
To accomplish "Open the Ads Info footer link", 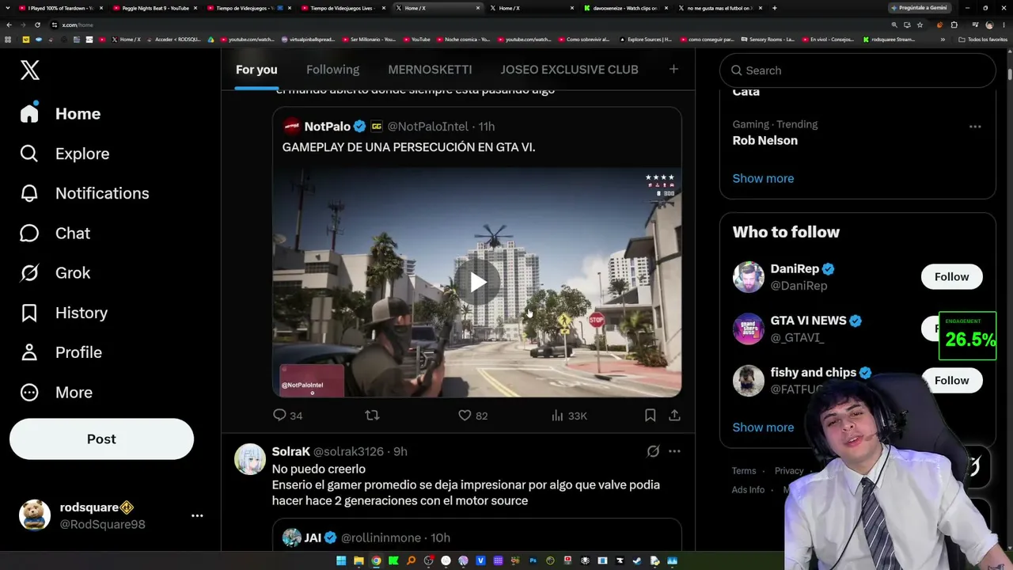I will [x=748, y=490].
